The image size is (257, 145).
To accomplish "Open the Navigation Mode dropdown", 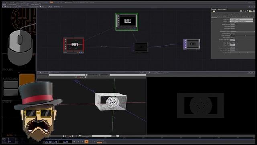I will 243,31.
